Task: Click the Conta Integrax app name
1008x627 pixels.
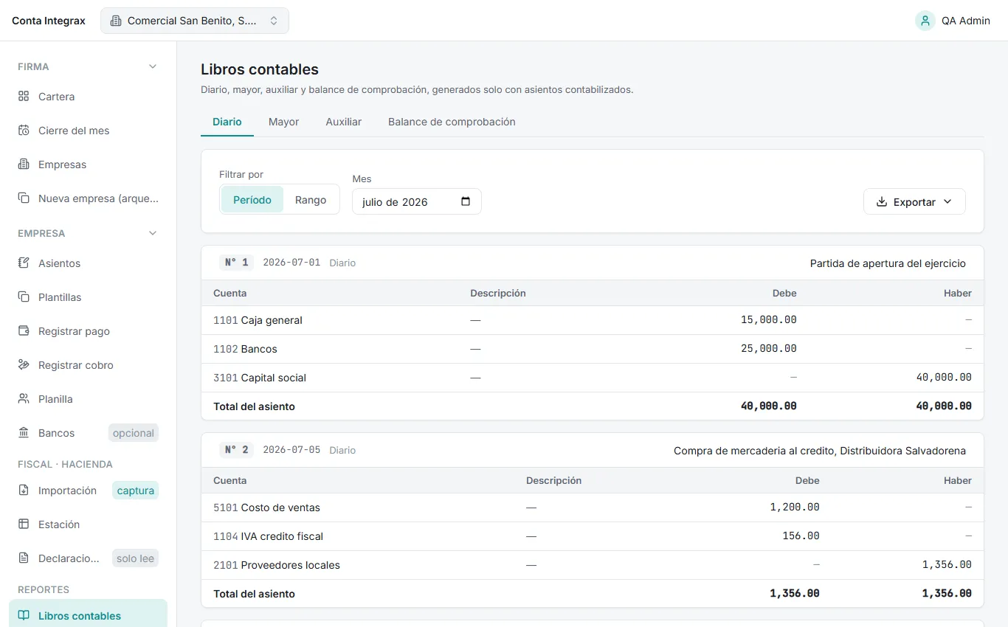Action: pyautogui.click(x=49, y=21)
